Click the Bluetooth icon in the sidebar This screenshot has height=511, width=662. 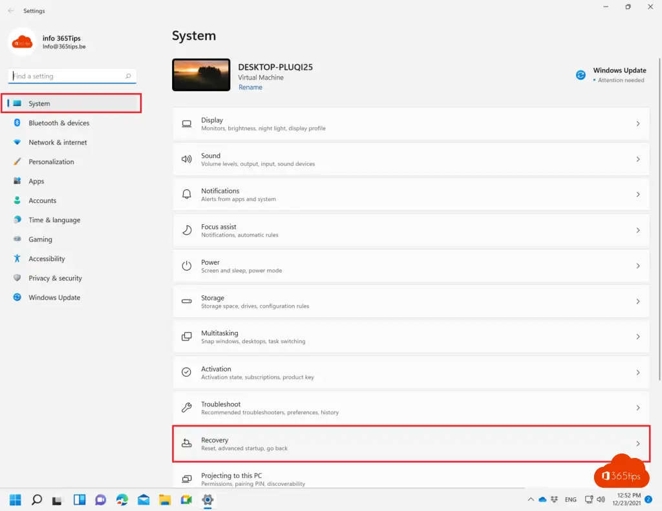17,123
